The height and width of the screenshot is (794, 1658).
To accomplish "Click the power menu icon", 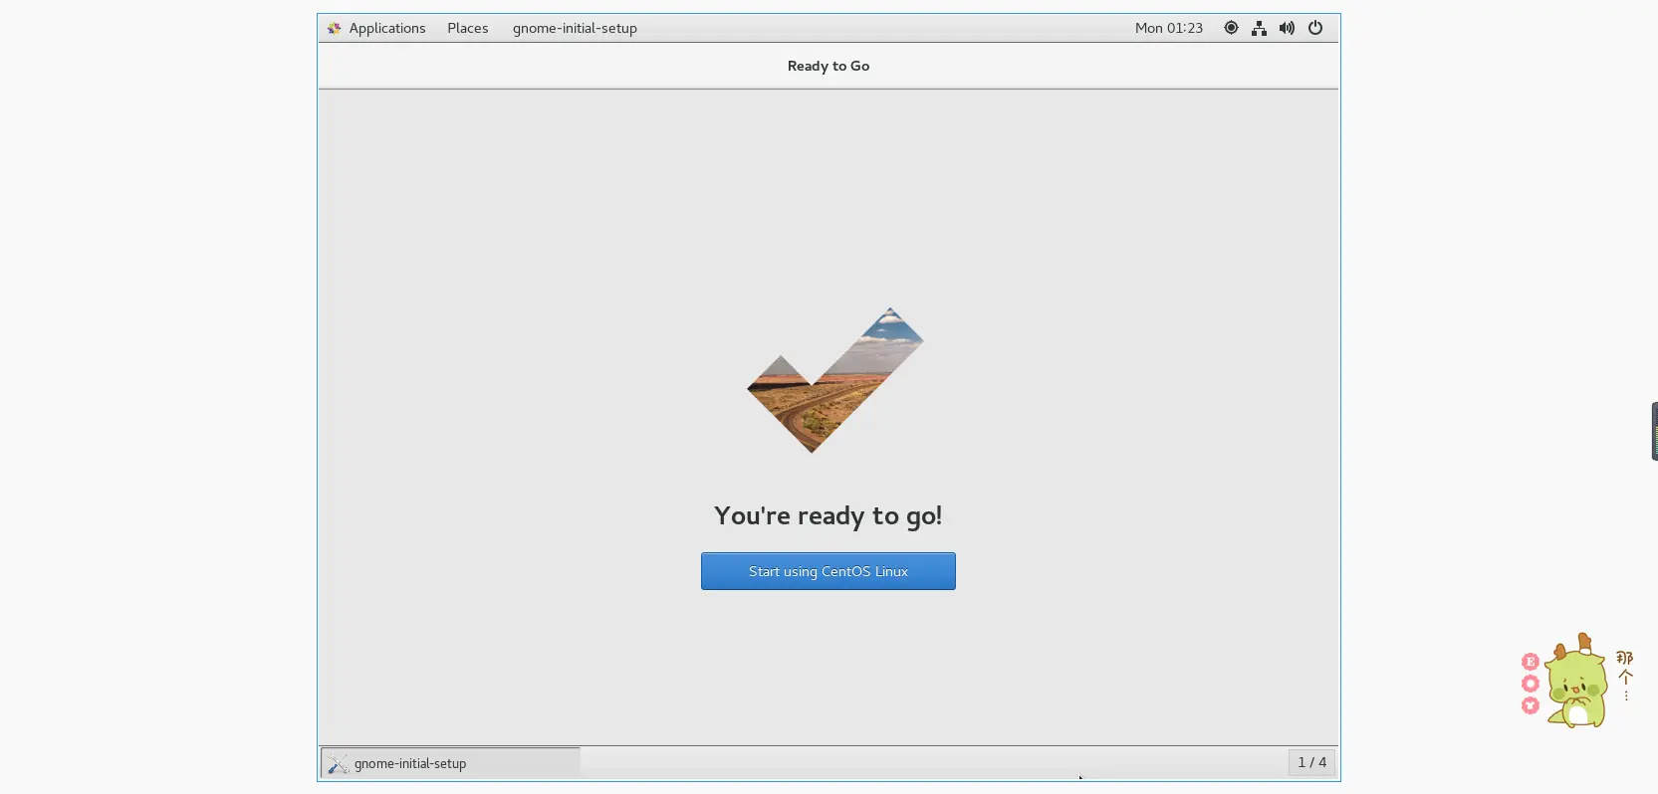I will pyautogui.click(x=1315, y=28).
